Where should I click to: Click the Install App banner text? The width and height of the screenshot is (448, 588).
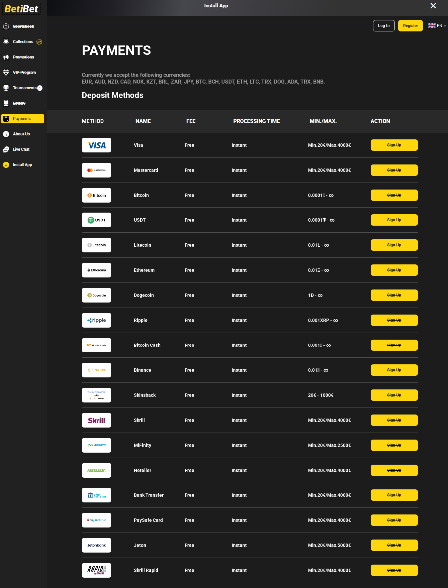(216, 6)
